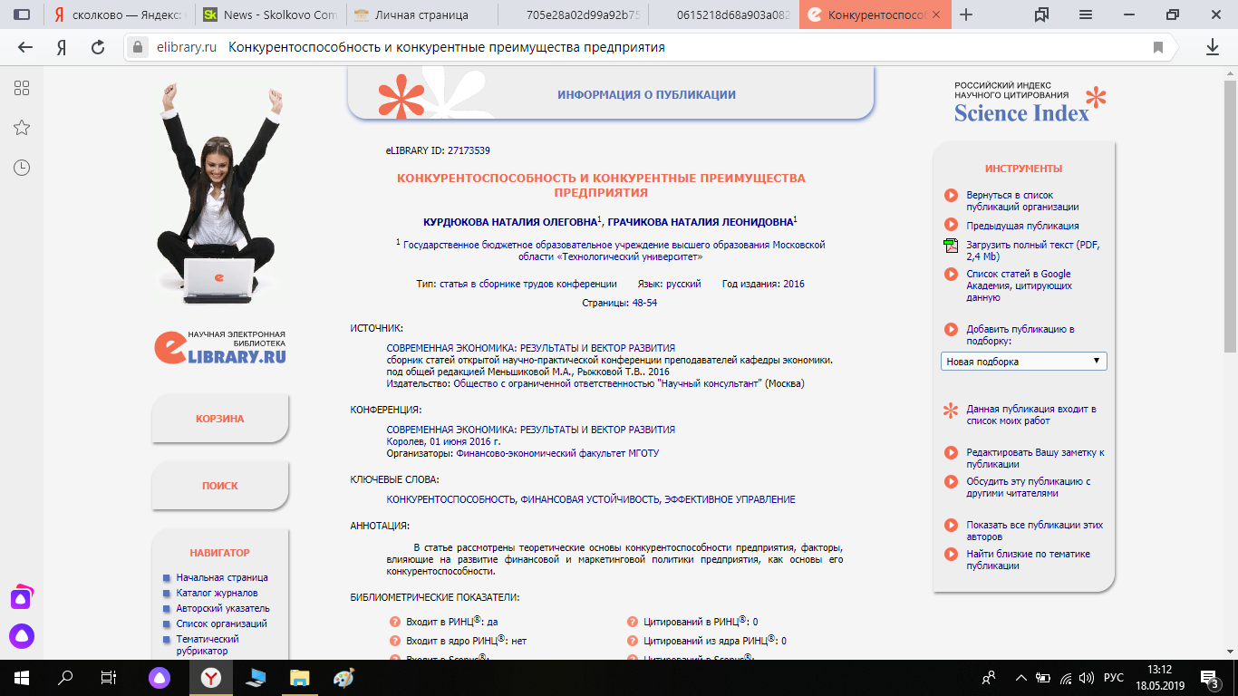Screen dimensions: 1238x696
Task: Go to 'Начальная страница' in the navigator
Action: click(222, 577)
